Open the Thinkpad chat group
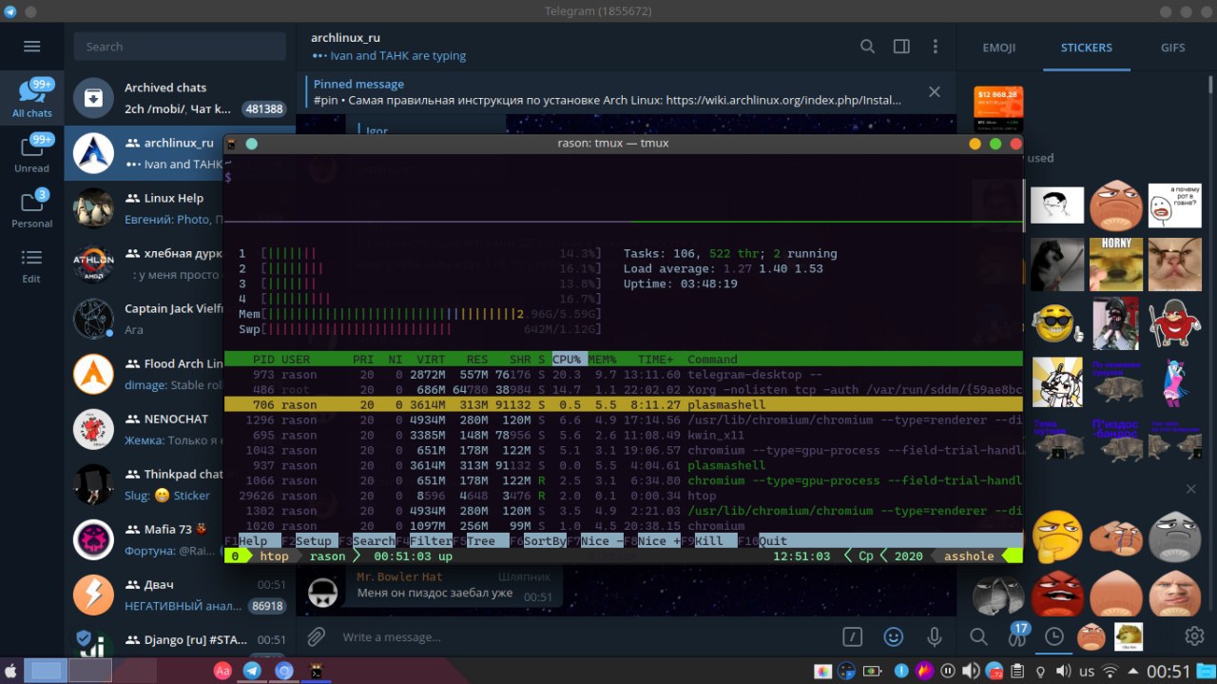Screen dimensions: 1217x684 tap(144, 484)
